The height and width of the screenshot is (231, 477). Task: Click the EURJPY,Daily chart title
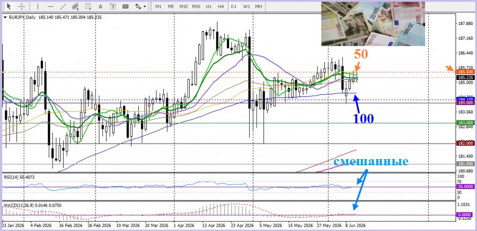point(21,17)
